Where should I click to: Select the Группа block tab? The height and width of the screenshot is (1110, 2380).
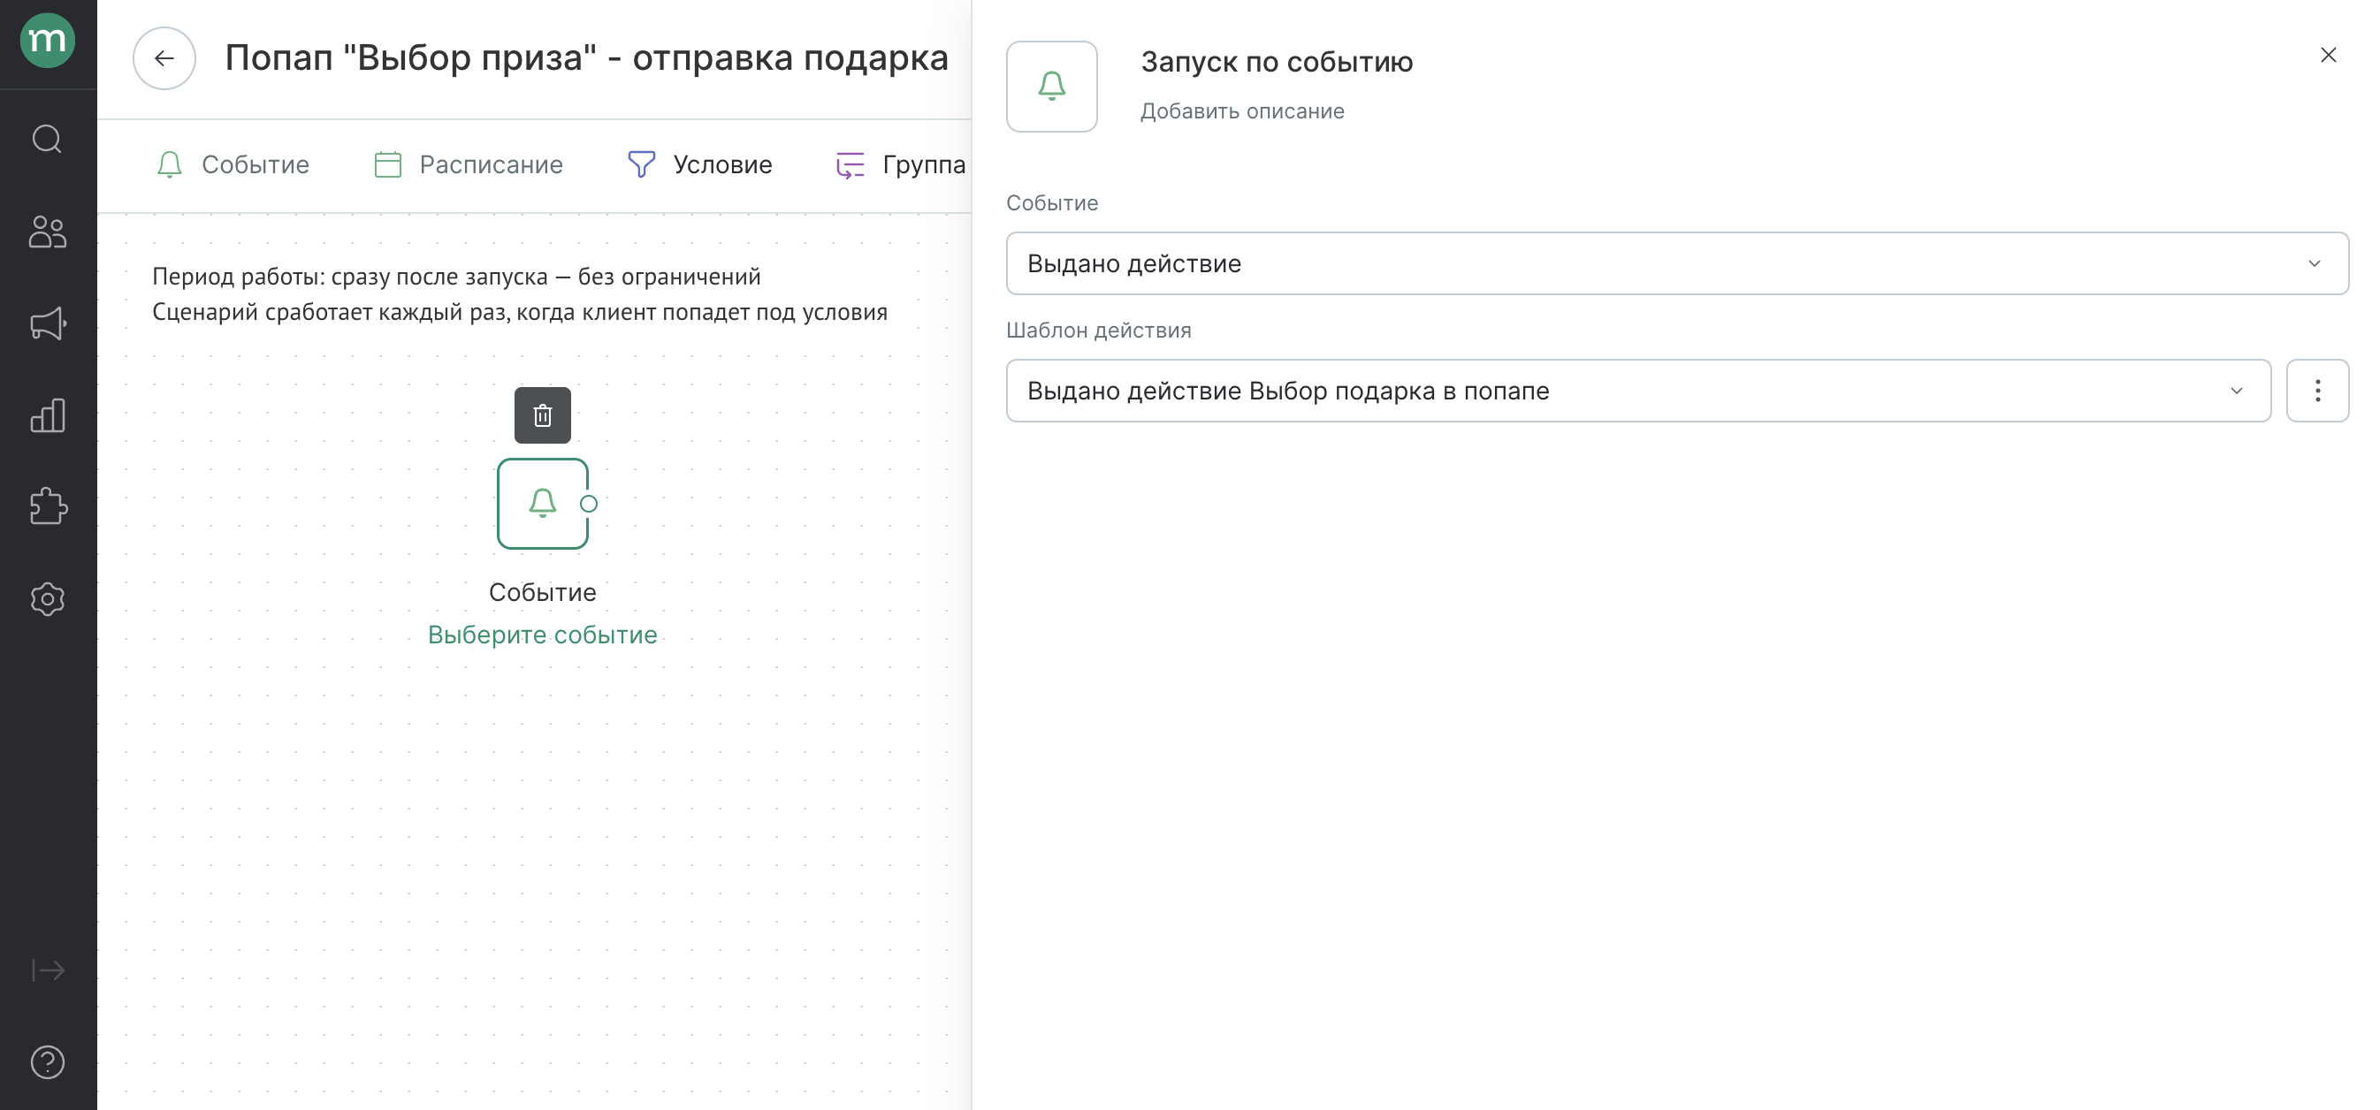pyautogui.click(x=901, y=164)
